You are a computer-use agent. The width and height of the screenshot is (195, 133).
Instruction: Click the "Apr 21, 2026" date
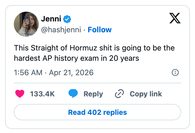(x=71, y=72)
